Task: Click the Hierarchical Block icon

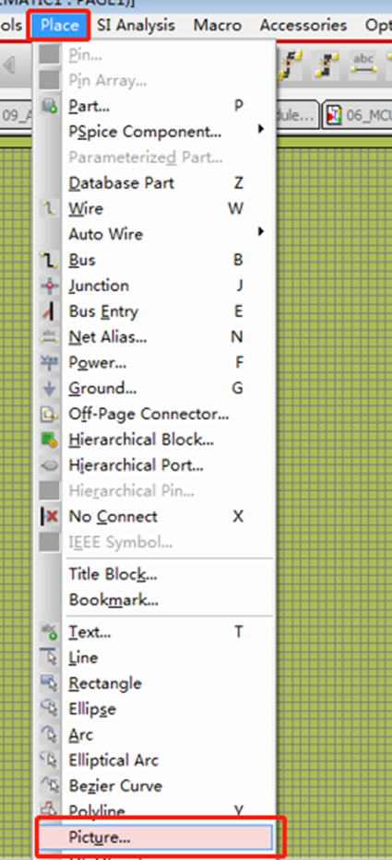Action: [50, 440]
